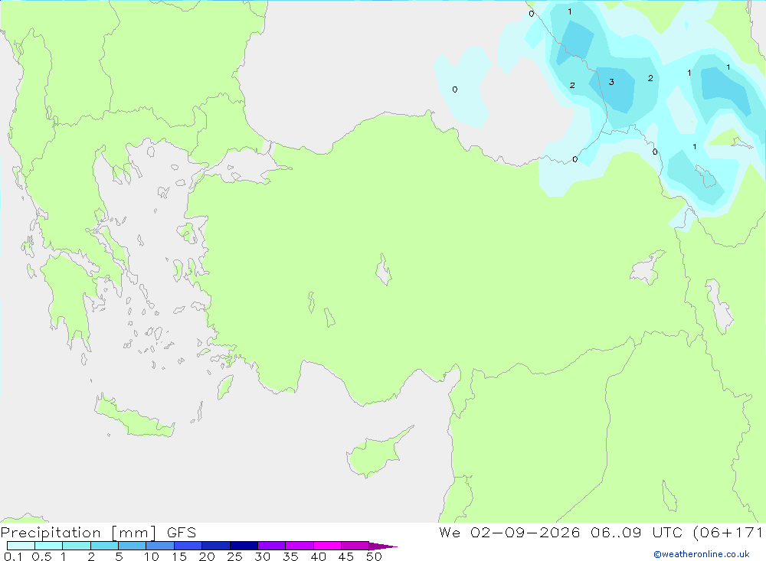
Task: Select the 10–15 mm legend swatch
Action: coord(160,546)
